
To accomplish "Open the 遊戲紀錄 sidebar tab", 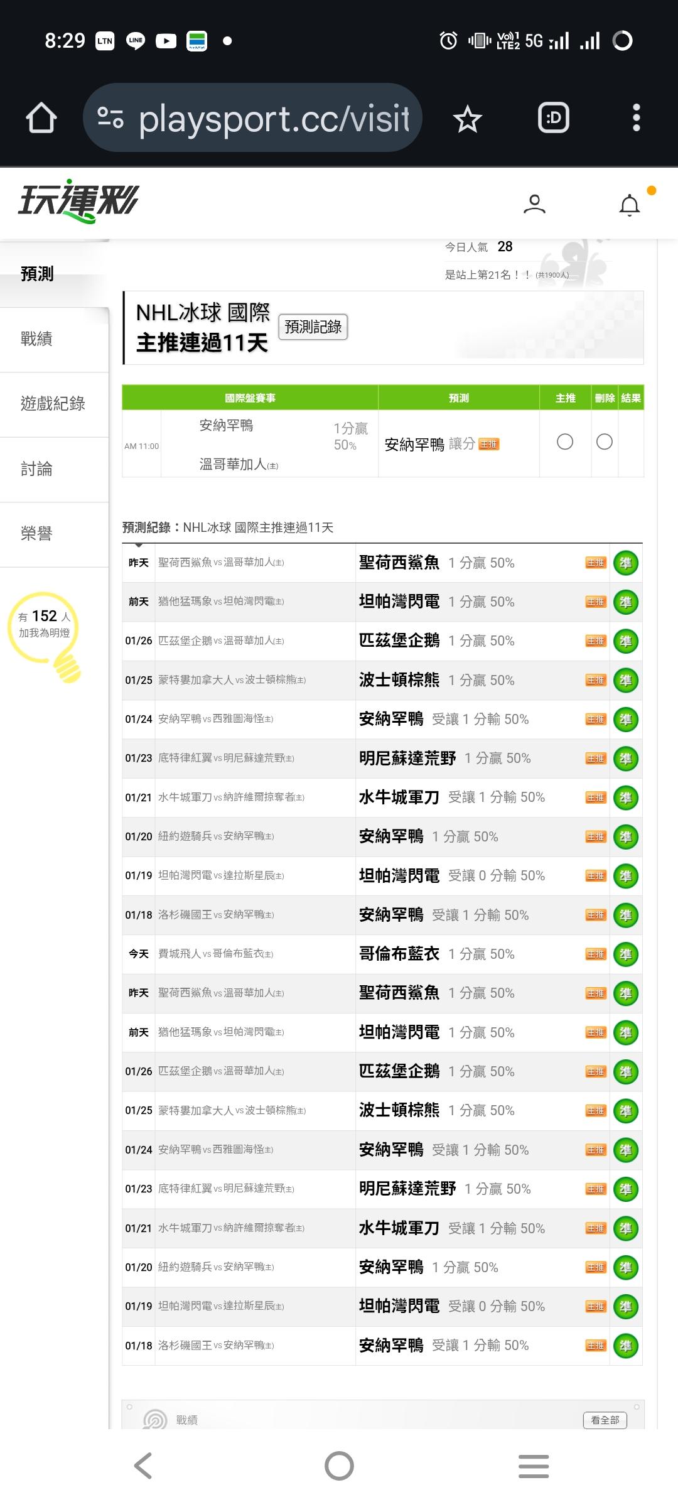I will (x=53, y=404).
